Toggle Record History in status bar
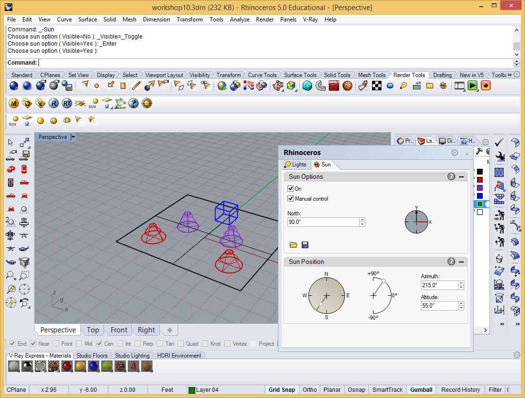525x398 pixels. click(460, 390)
